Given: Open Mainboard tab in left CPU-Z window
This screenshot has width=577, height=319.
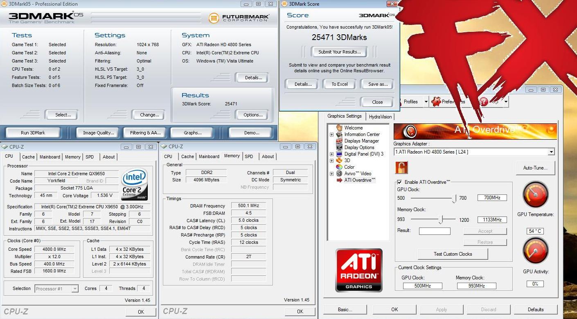Looking at the screenshot, I should pyautogui.click(x=50, y=157).
